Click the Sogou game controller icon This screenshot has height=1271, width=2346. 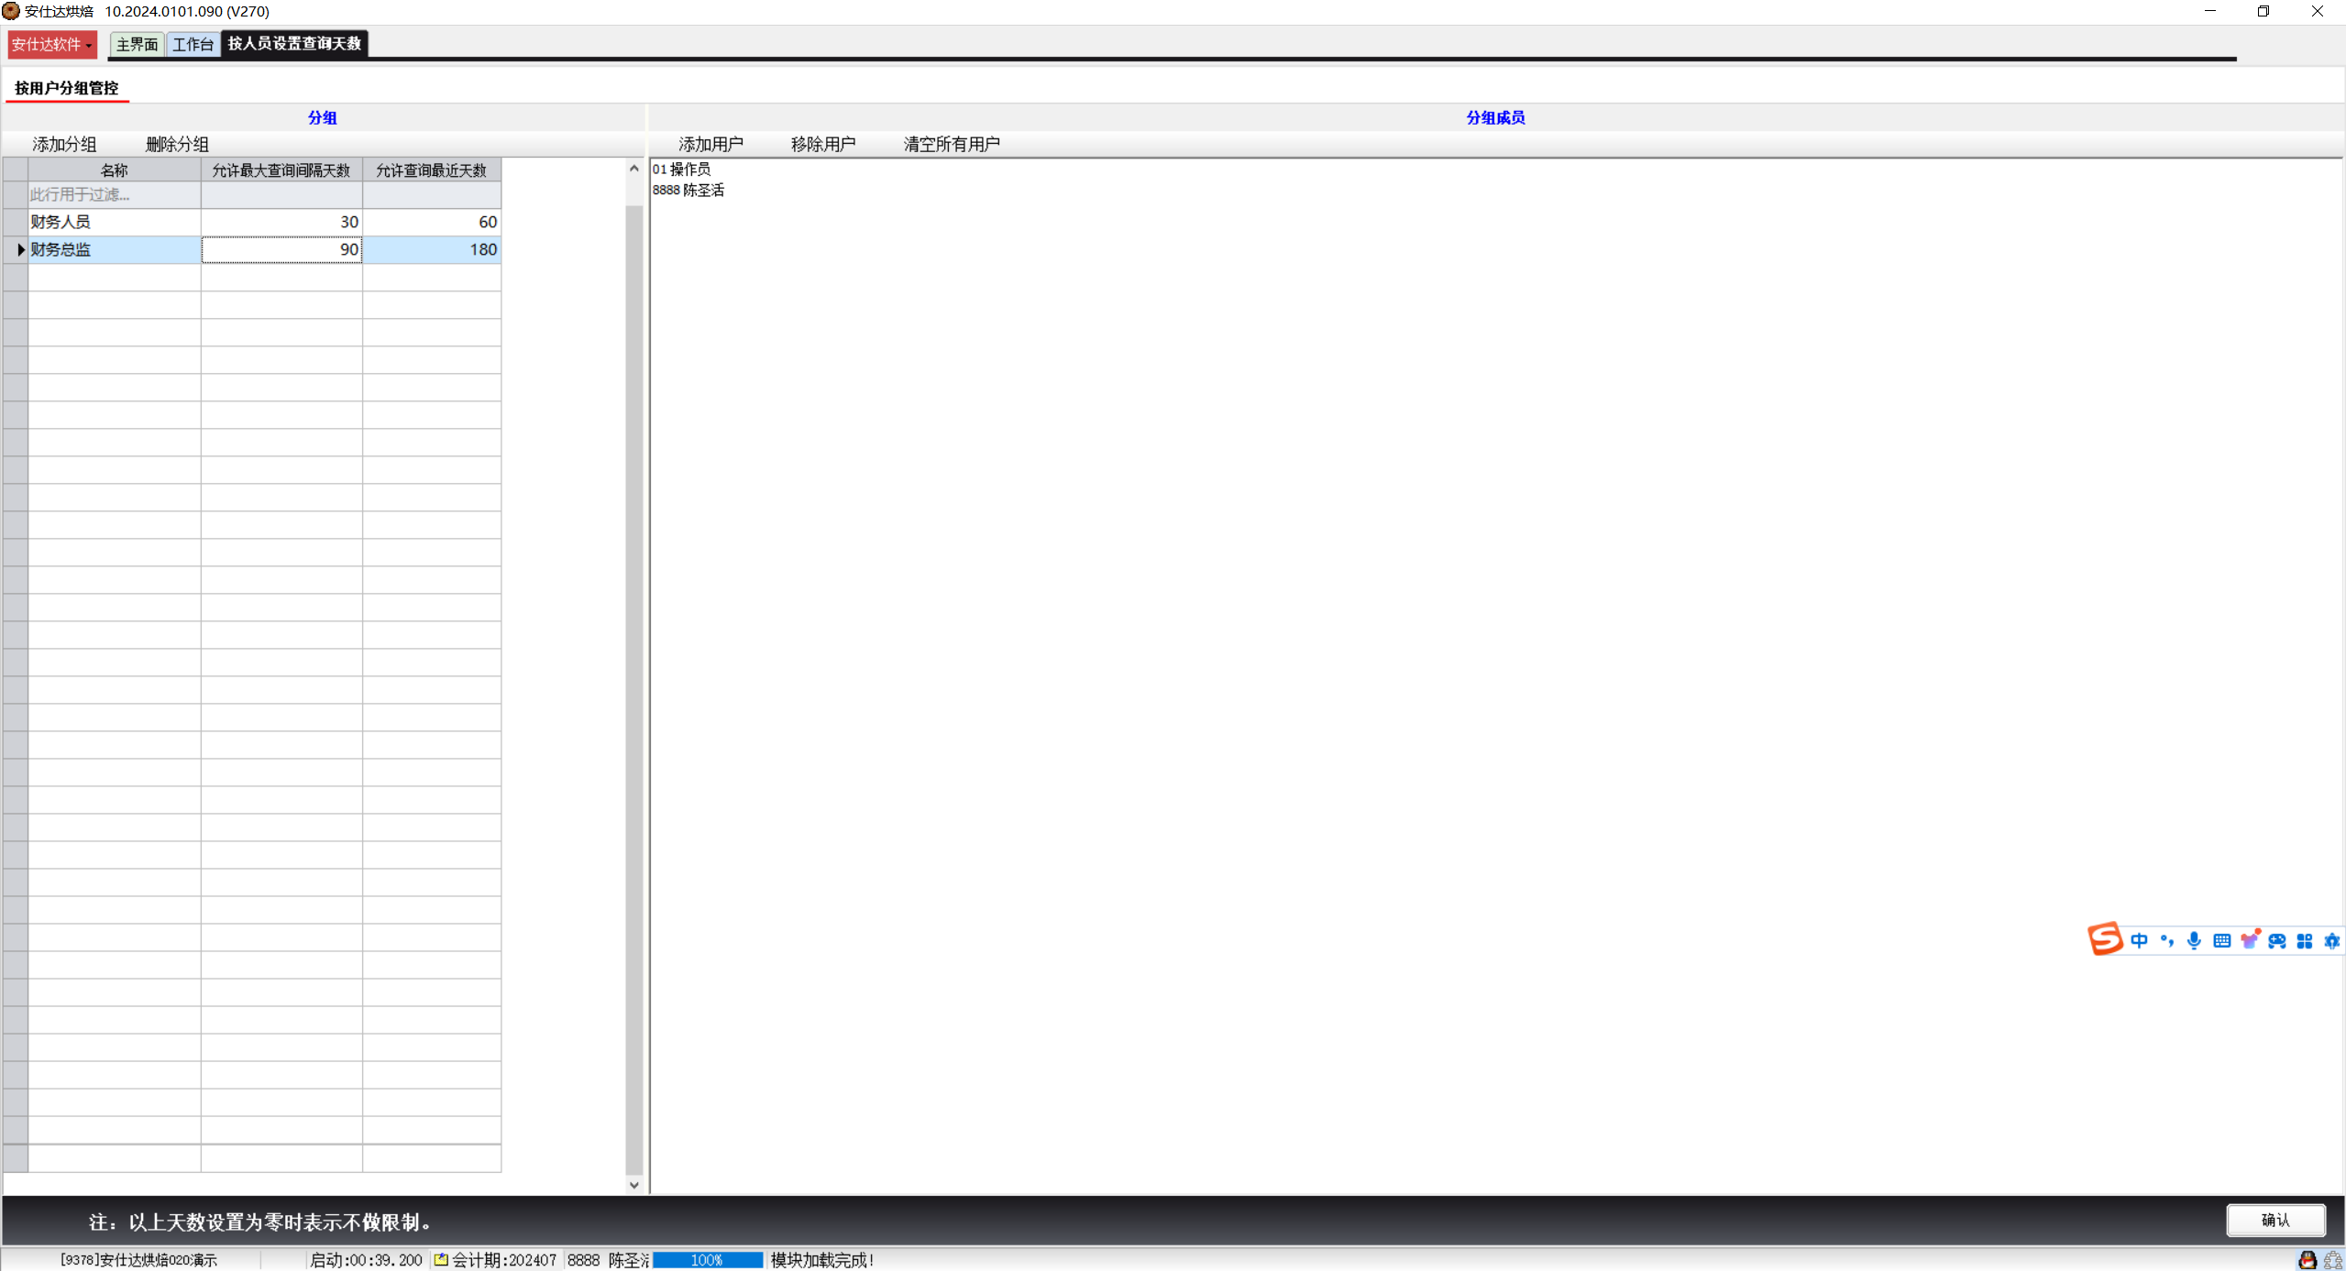(2277, 941)
